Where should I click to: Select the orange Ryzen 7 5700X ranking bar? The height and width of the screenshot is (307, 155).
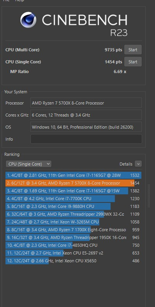pos(70,183)
